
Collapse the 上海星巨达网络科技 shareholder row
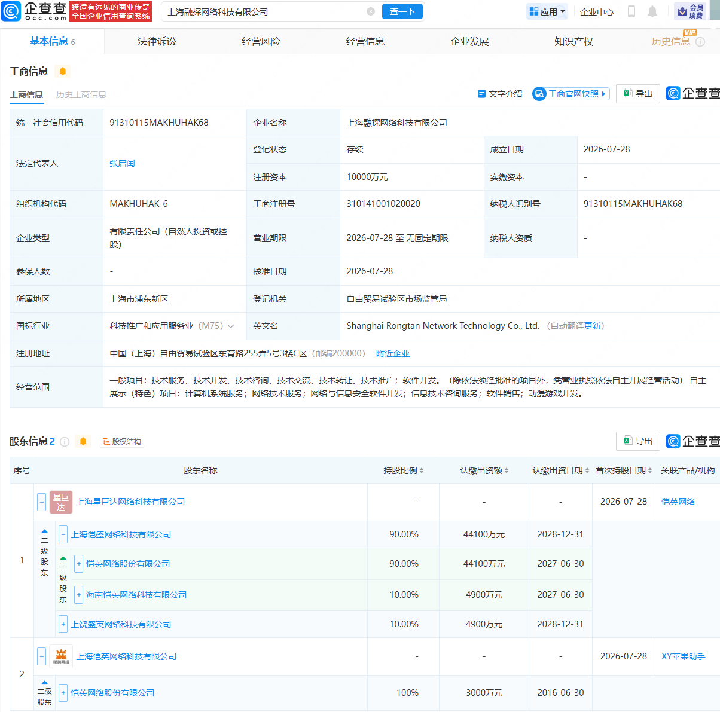click(41, 502)
